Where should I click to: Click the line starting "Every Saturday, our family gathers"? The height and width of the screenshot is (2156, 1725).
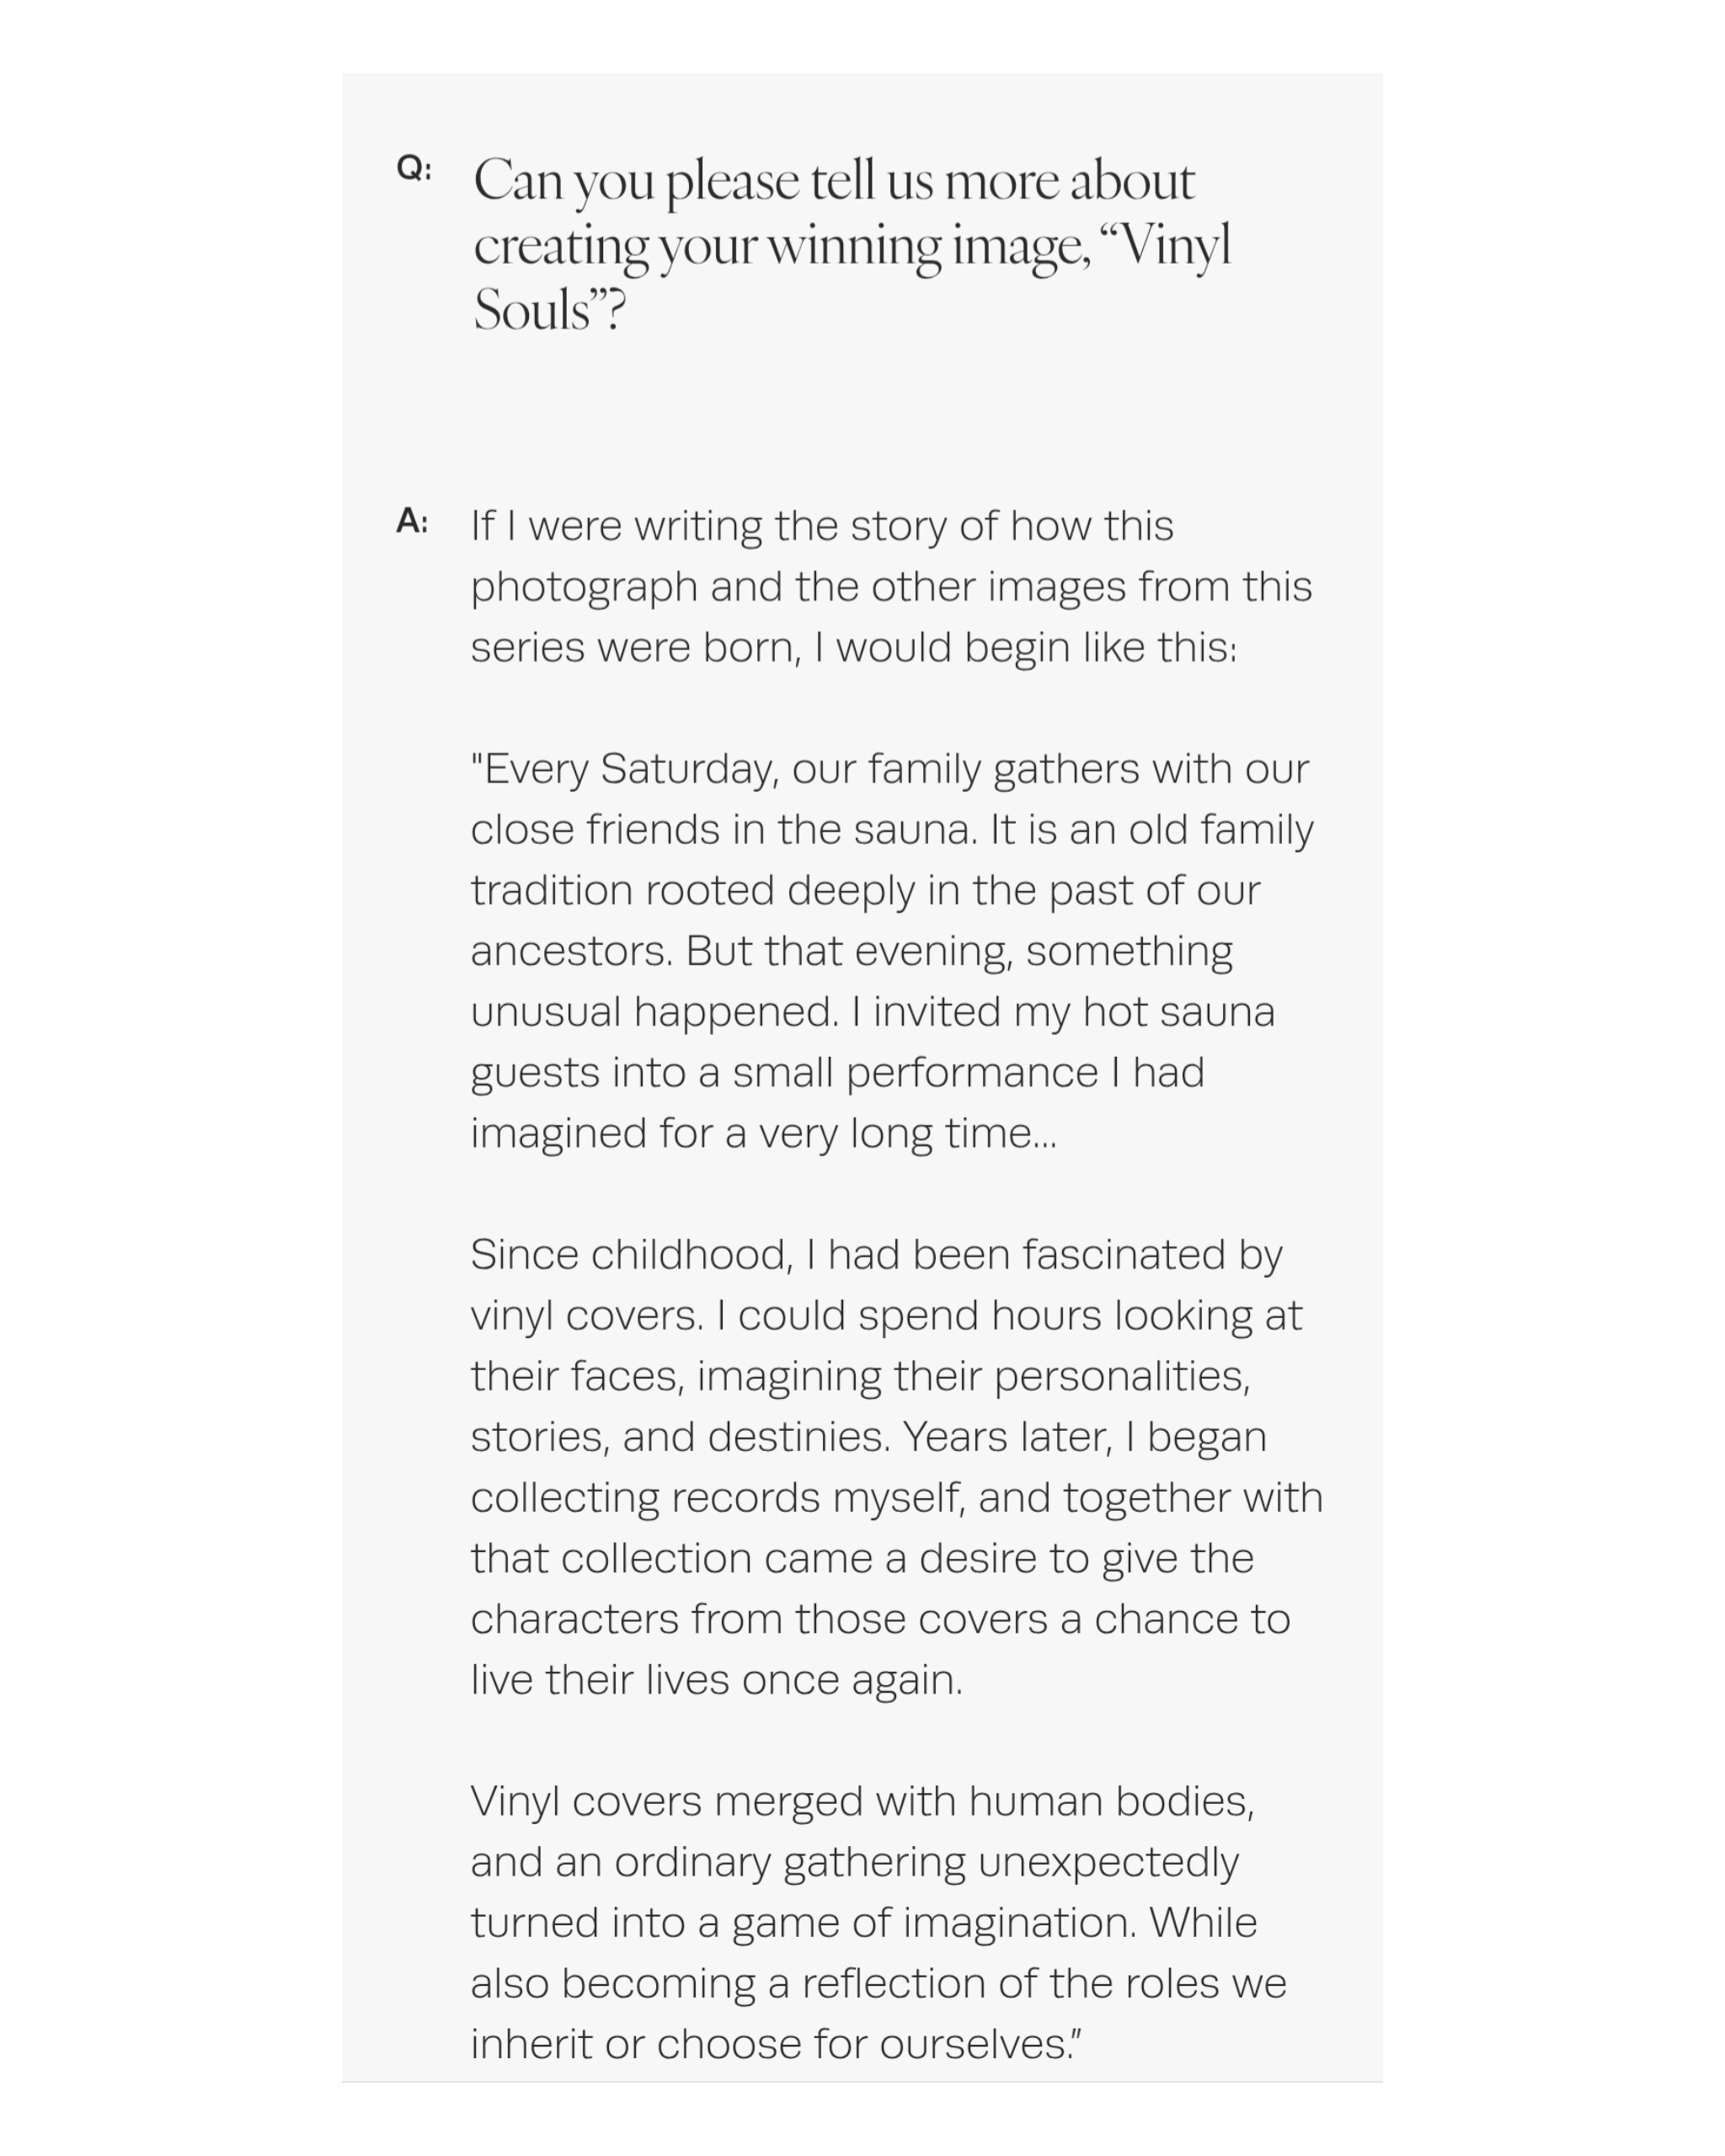[890, 770]
